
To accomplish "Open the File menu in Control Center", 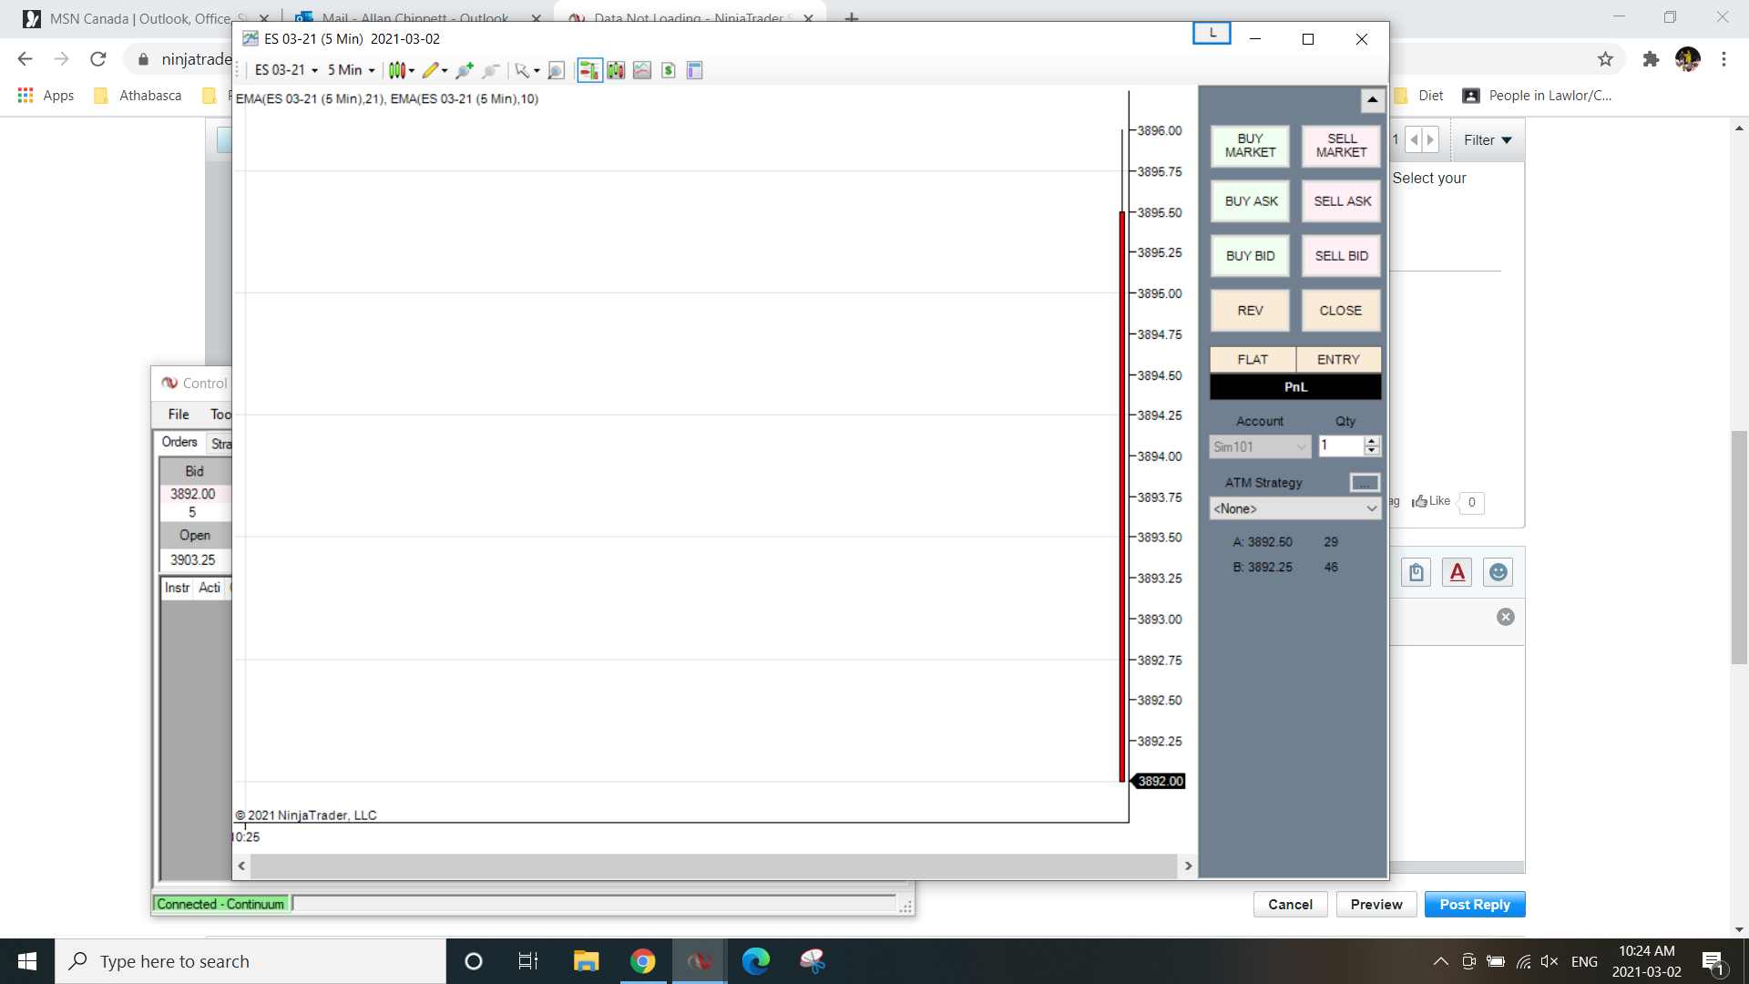I will 178,414.
